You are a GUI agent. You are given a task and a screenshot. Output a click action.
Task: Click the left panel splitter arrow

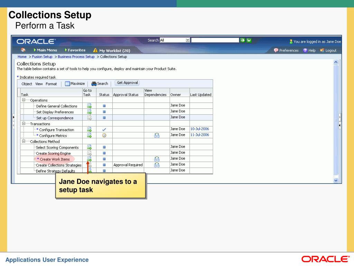click(x=13, y=117)
